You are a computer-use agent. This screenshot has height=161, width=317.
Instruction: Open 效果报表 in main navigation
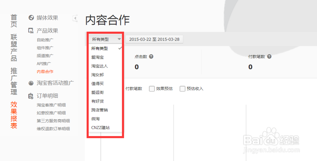[14, 115]
